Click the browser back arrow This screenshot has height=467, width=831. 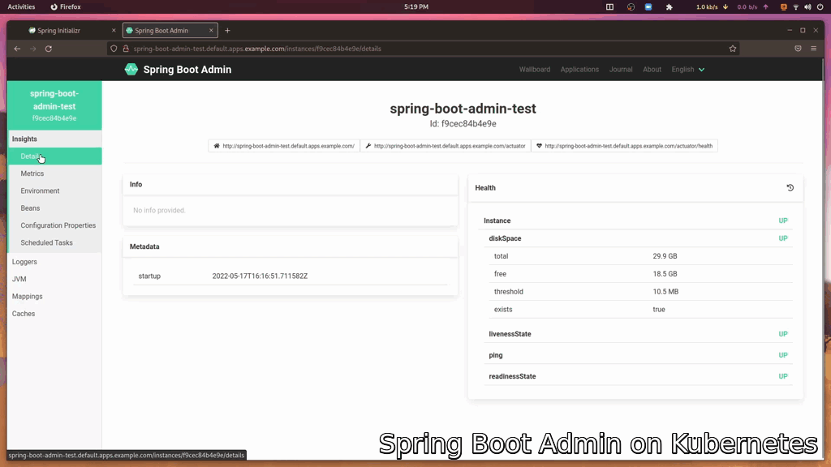tap(17, 49)
